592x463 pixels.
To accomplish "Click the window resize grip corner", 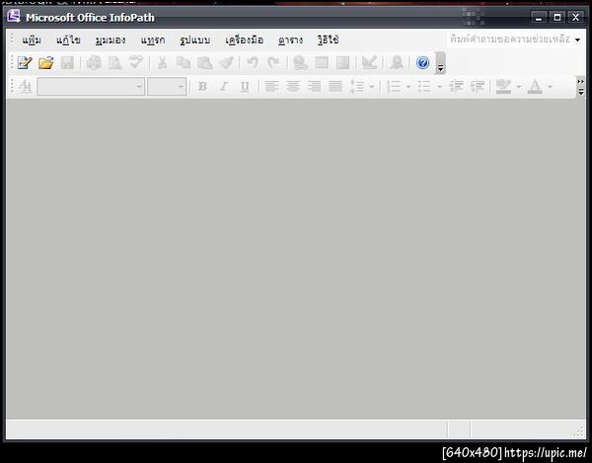I will 579,431.
